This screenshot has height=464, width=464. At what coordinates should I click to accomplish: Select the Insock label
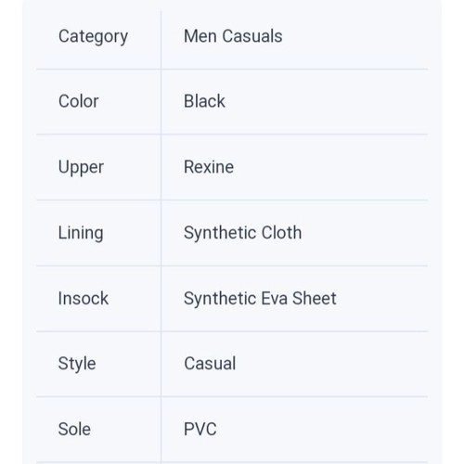84,299
